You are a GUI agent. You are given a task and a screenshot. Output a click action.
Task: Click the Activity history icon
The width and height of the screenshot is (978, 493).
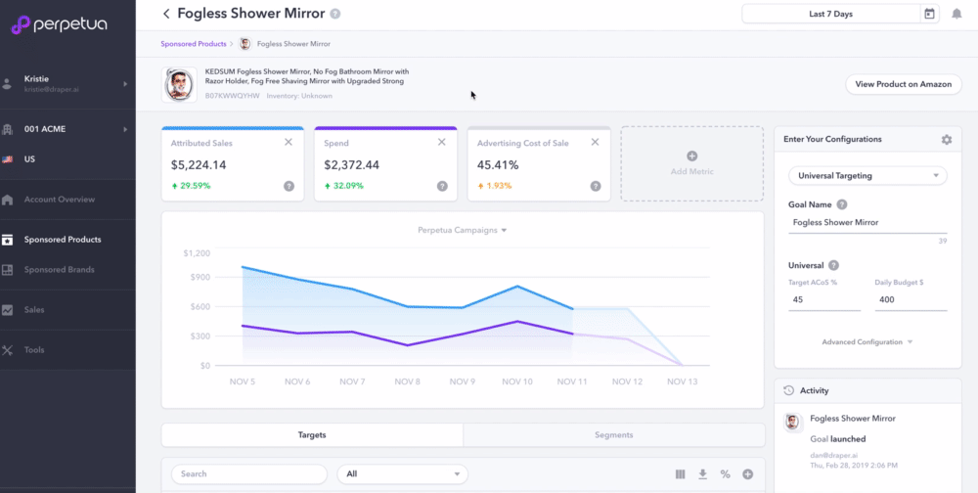[788, 390]
